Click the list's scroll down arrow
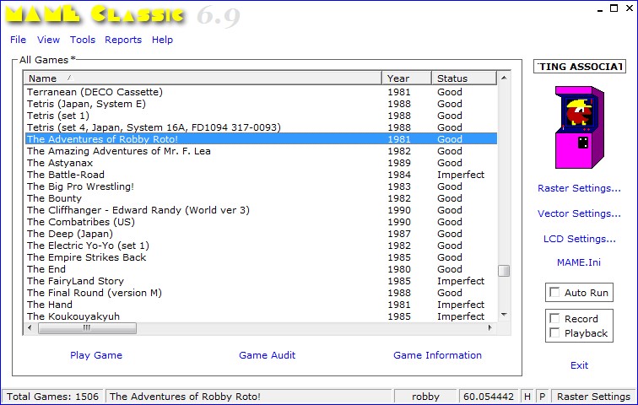638x405 pixels. (x=504, y=315)
